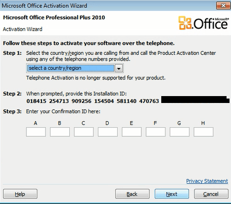231x204 pixels.
Task: Open the country/region dropdown arrow
Action: pos(119,68)
